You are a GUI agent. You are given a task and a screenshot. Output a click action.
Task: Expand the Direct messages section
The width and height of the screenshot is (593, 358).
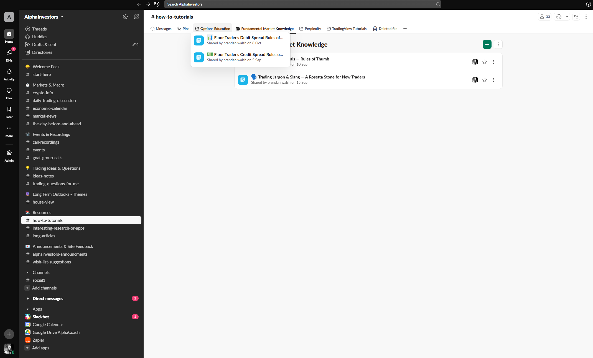(x=28, y=298)
